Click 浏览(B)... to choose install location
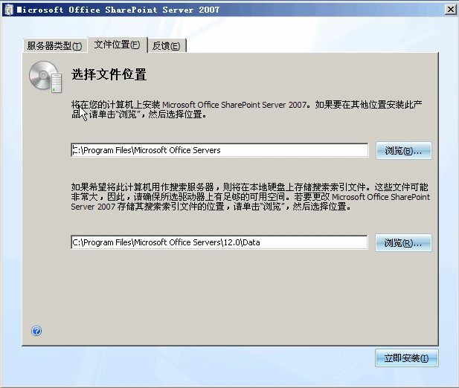This screenshot has height=388, width=459. pos(404,151)
